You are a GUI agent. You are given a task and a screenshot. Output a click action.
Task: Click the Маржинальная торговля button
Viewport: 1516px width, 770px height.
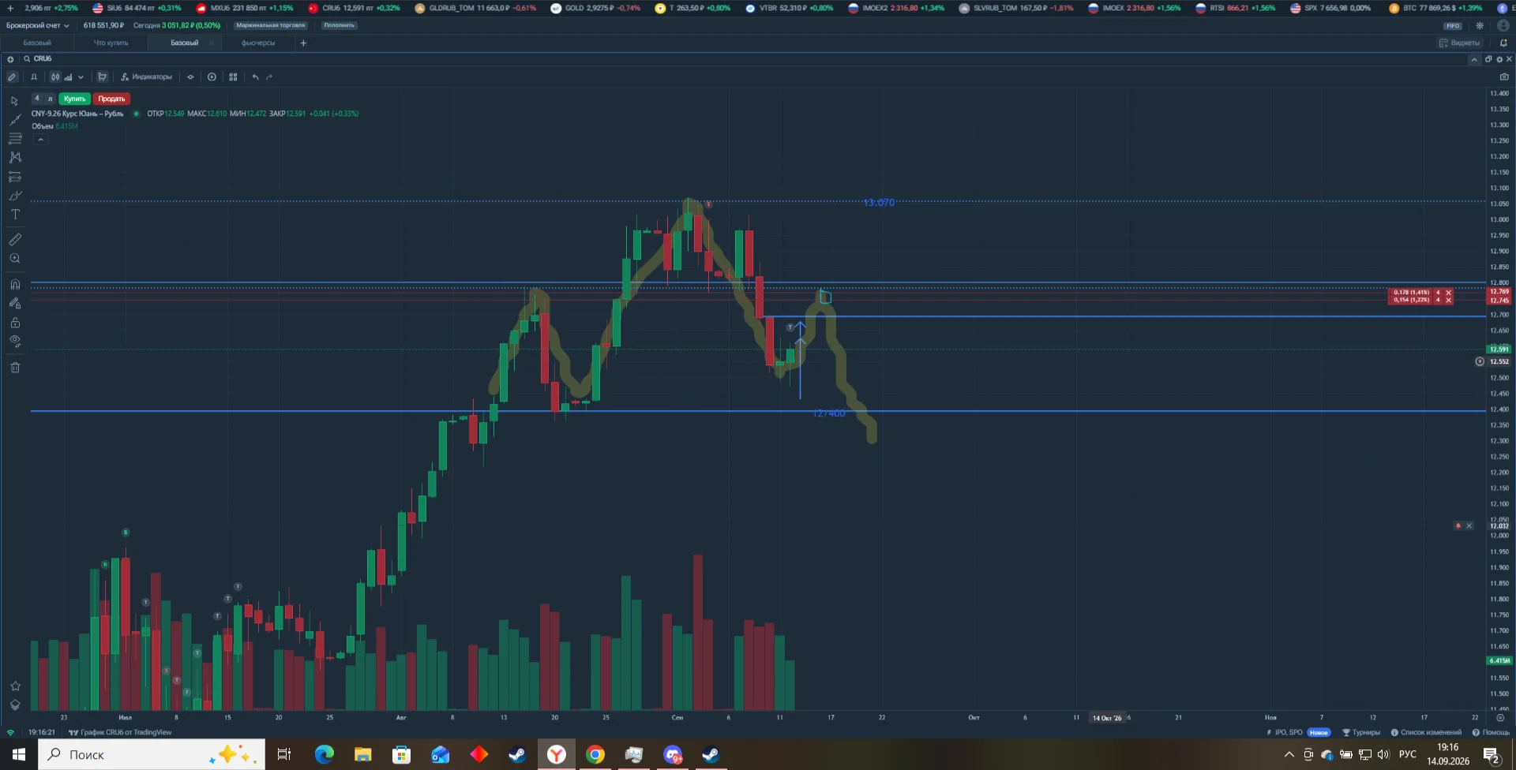[x=271, y=25]
